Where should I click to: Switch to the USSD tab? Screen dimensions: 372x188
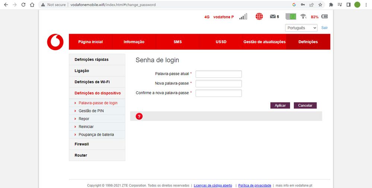coord(221,42)
